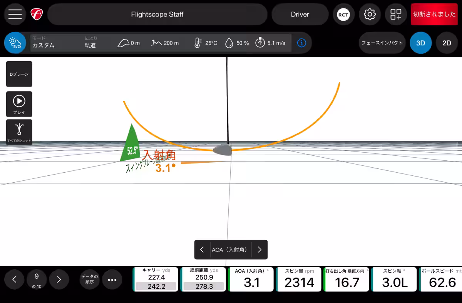This screenshot has height=303, width=462.
Task: Switch view to 3D mode
Action: click(x=420, y=43)
